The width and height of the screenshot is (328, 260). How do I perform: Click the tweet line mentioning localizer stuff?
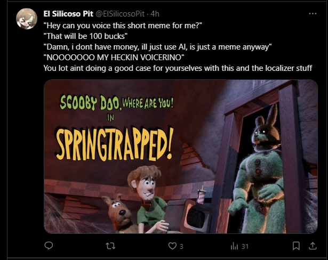178,68
